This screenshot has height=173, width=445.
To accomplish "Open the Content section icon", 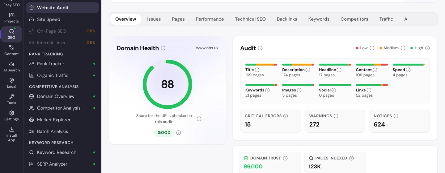I will click(11, 50).
